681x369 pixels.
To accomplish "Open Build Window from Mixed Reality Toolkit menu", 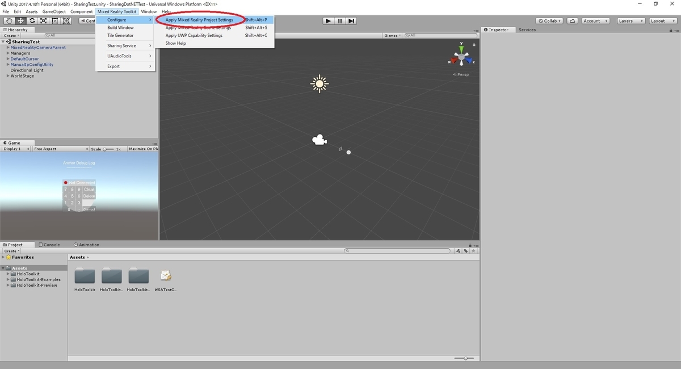I will 125,27.
